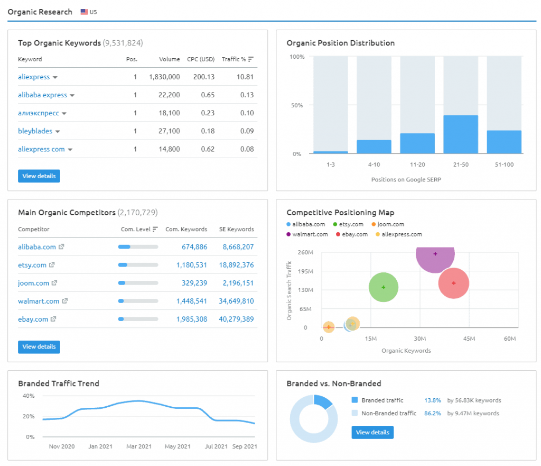Click the Non-Branded traffic color swatch
The width and height of the screenshot is (541, 466).
coord(355,413)
